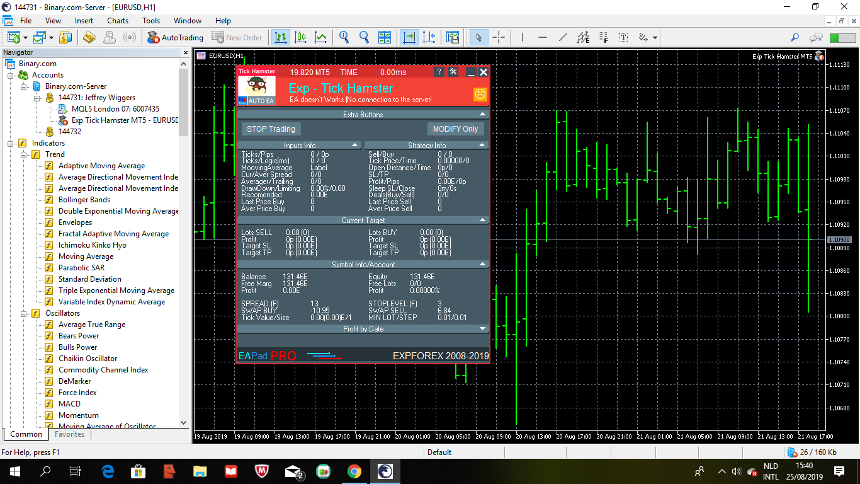Zoom out on the chart

365,37
